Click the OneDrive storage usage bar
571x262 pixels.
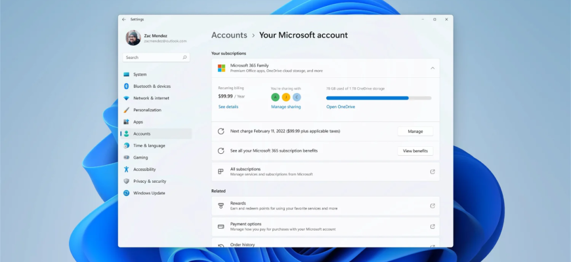pyautogui.click(x=379, y=98)
